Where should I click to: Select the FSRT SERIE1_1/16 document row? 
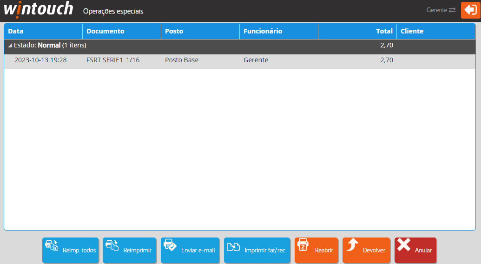click(113, 60)
